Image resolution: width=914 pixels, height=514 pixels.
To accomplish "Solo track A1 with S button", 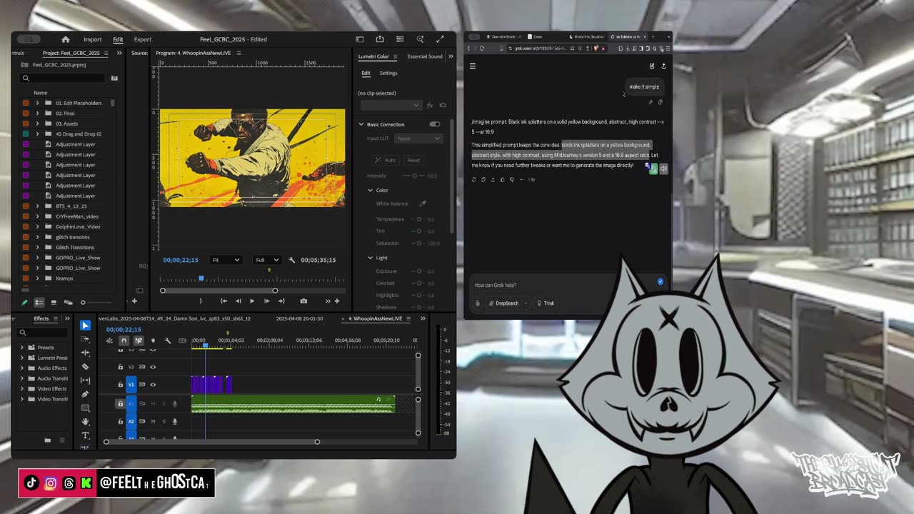I will (x=164, y=404).
